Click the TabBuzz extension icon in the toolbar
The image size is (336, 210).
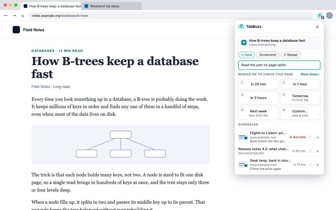319,16
